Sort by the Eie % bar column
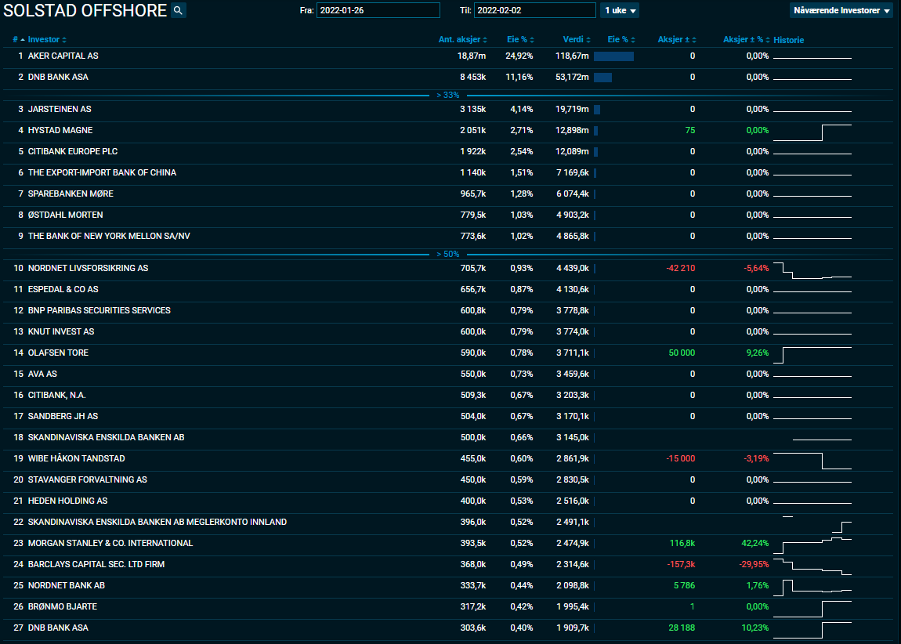Screen dimensions: 901x644 [621, 40]
